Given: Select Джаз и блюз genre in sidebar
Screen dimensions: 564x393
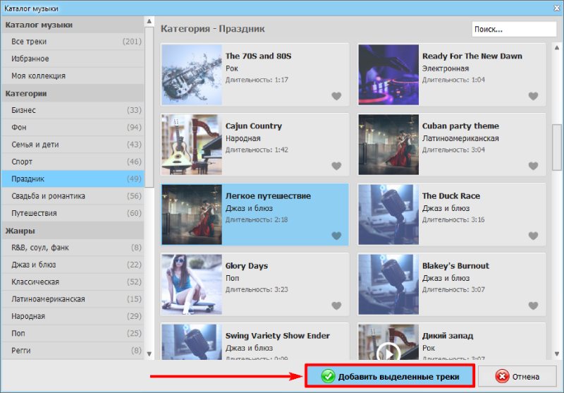Looking at the screenshot, I should (x=73, y=265).
